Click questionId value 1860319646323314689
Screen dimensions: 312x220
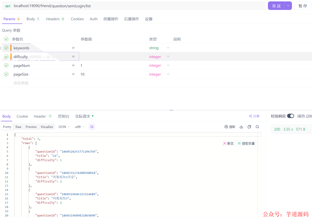[79, 194]
